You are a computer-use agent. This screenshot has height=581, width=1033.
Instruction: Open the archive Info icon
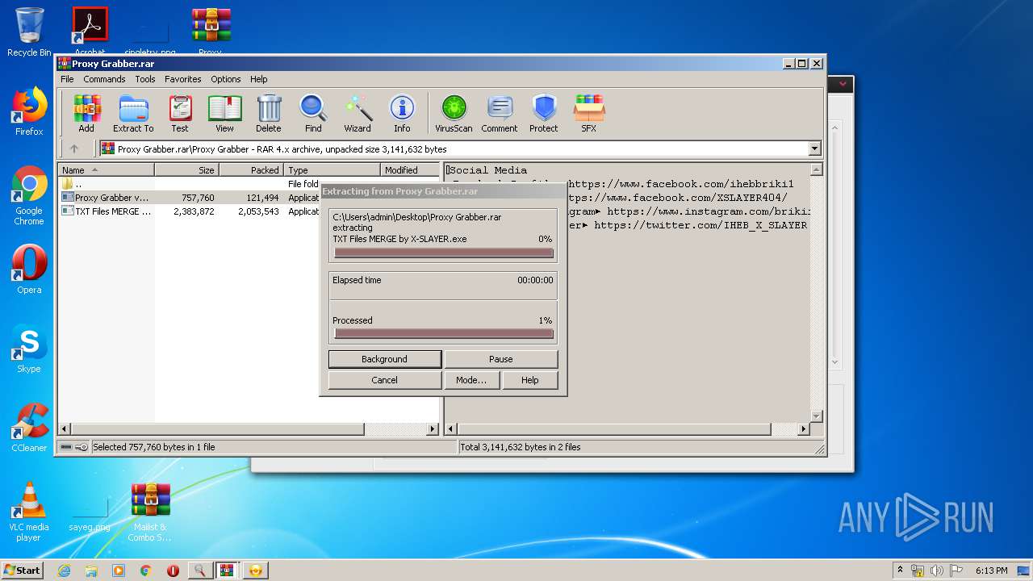coord(402,114)
